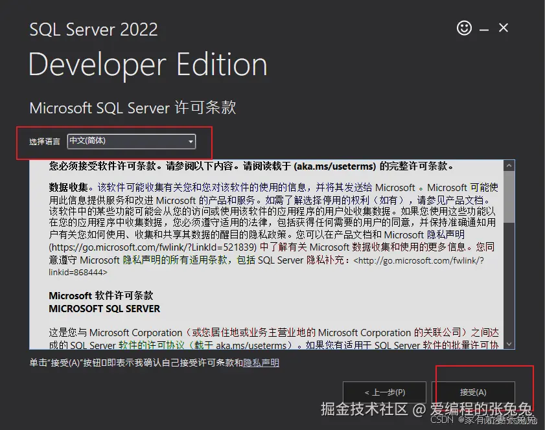The height and width of the screenshot is (430, 545).
Task: Open the 选择语言 language dropdown
Action: point(132,141)
